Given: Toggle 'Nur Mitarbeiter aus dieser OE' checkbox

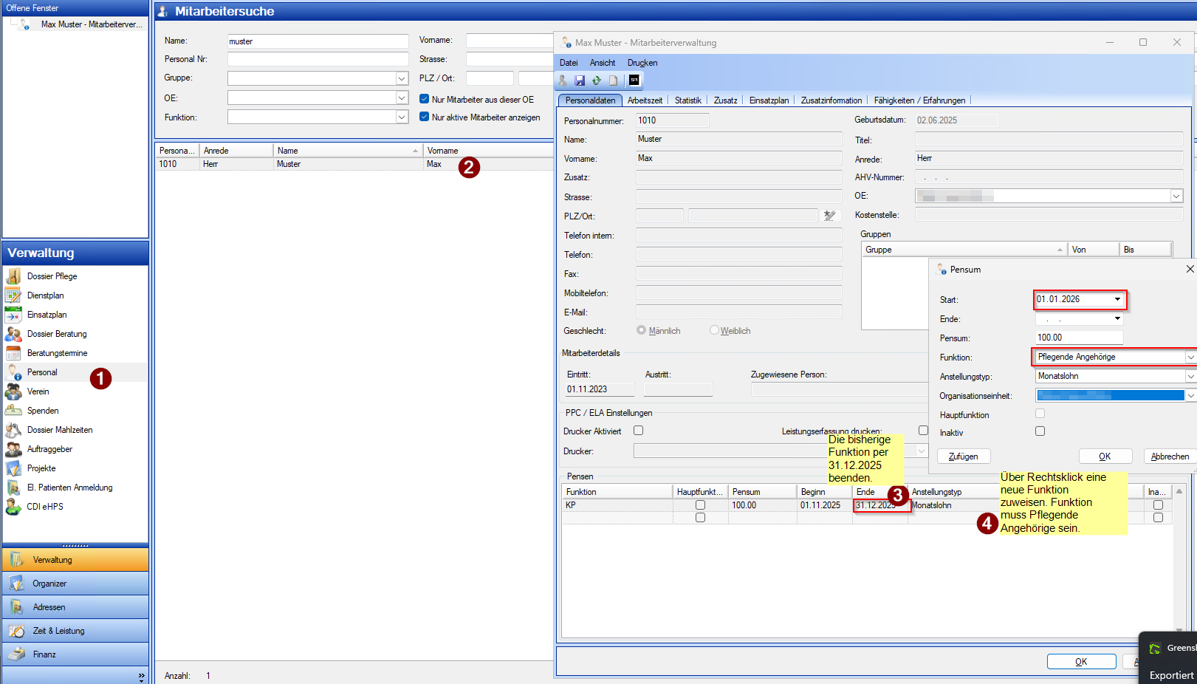Looking at the screenshot, I should pos(425,99).
